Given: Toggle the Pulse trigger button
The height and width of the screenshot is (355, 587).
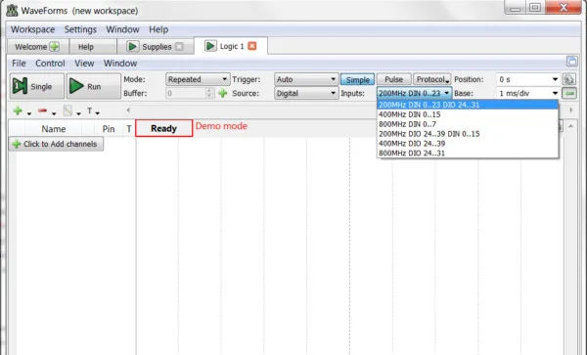Looking at the screenshot, I should click(394, 79).
